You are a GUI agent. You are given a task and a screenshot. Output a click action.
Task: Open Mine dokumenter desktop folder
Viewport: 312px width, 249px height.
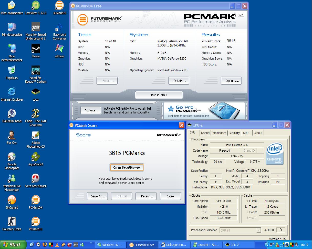(x=12, y=8)
